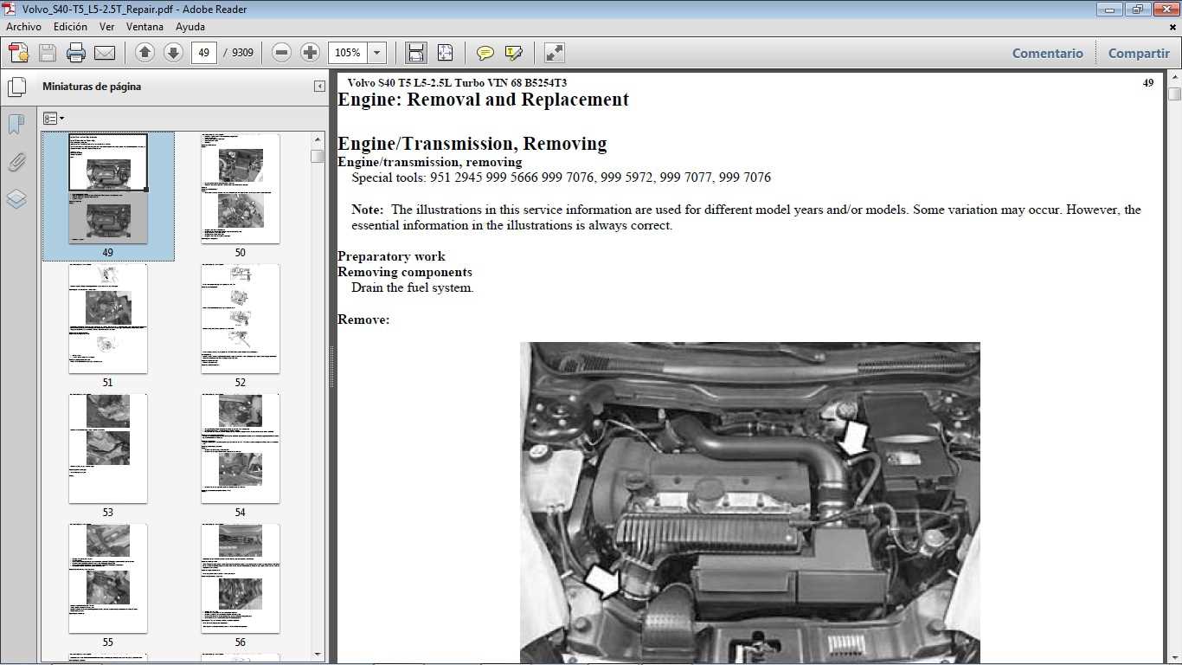Click the Save file icon

(48, 53)
